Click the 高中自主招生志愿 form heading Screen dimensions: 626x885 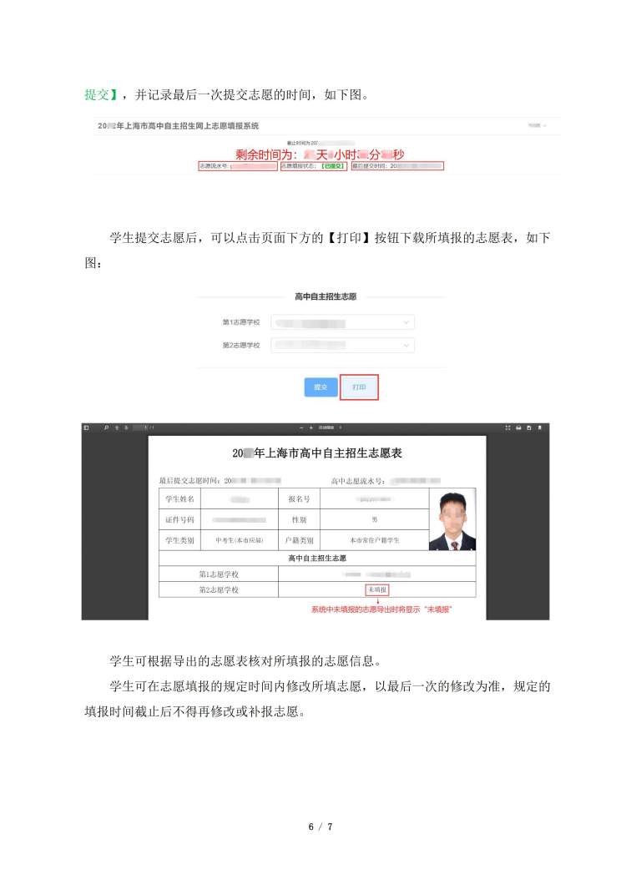326,296
